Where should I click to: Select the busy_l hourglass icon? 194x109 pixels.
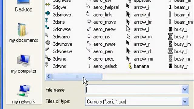click(170, 51)
